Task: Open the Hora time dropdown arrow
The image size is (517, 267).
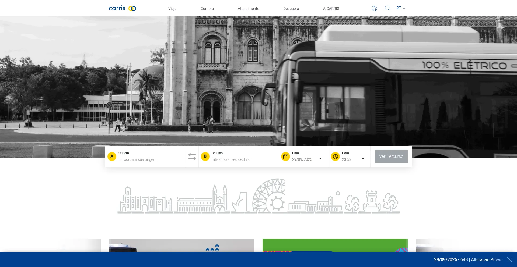Action: pyautogui.click(x=363, y=159)
